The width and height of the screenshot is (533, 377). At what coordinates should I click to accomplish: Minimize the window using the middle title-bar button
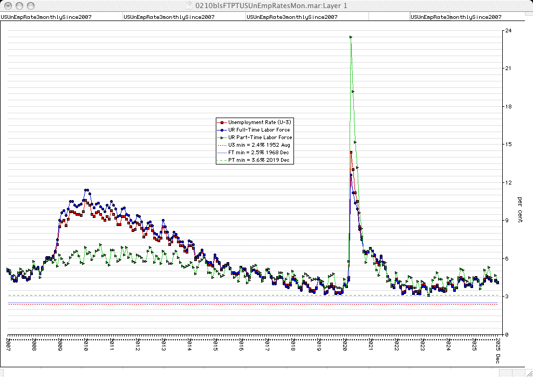[x=18, y=5]
